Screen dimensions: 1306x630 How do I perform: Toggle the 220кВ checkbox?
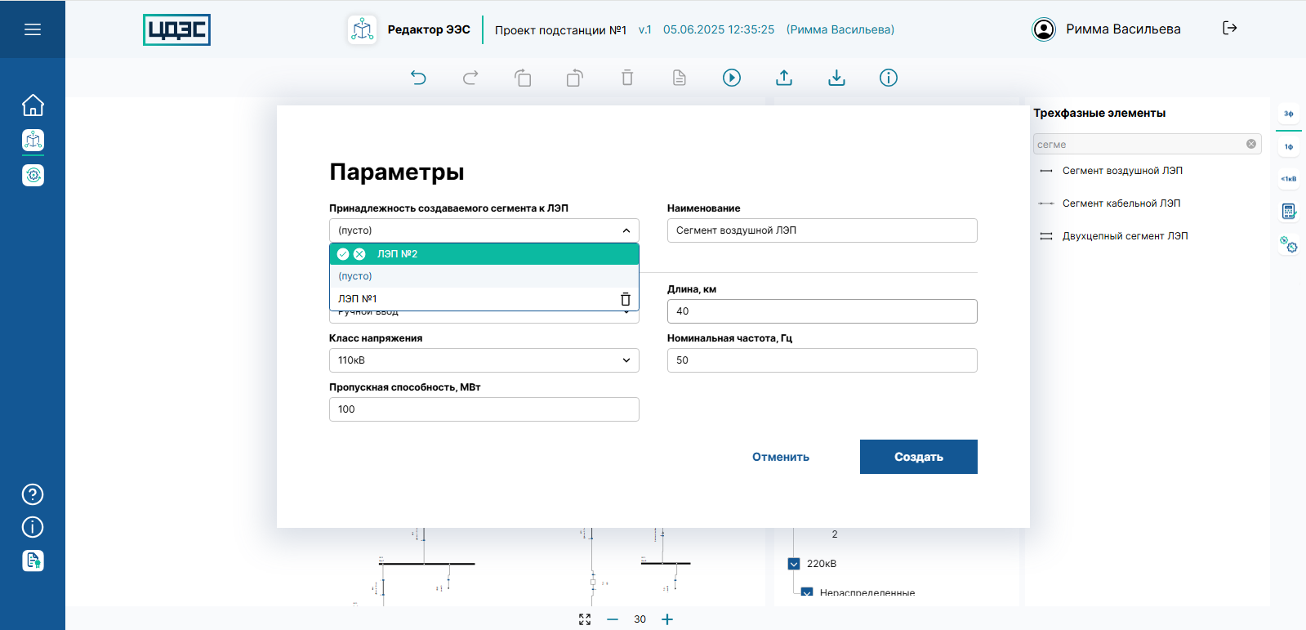click(x=794, y=564)
